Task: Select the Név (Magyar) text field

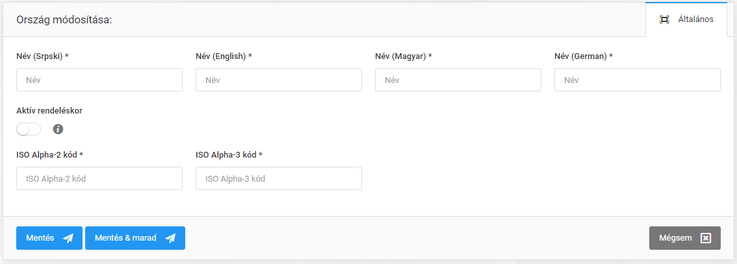Action: (x=458, y=80)
